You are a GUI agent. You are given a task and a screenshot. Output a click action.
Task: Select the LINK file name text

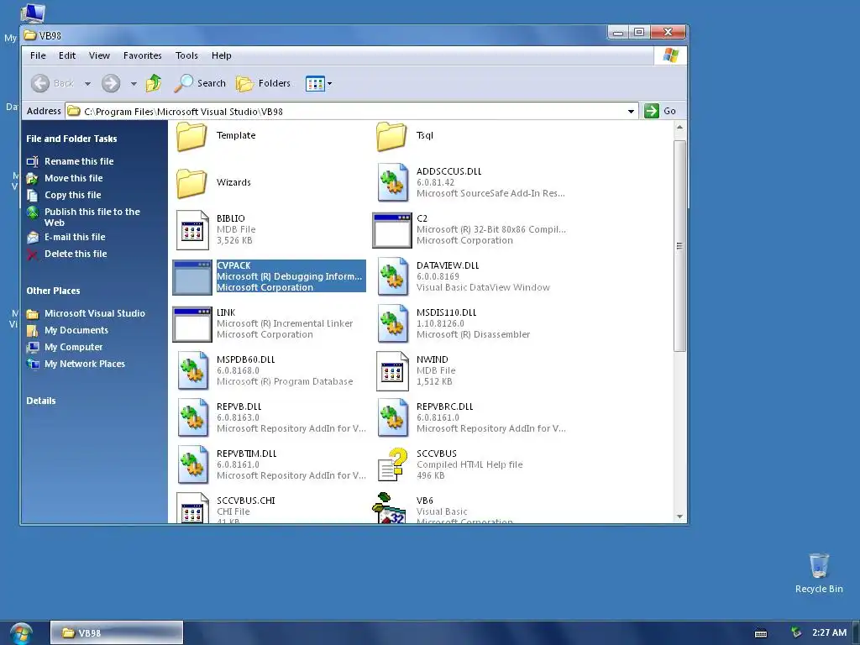point(226,312)
